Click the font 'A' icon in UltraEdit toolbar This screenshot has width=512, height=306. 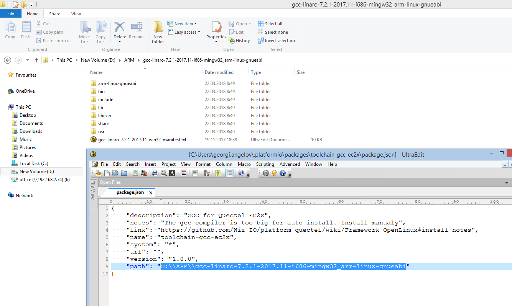(x=172, y=173)
